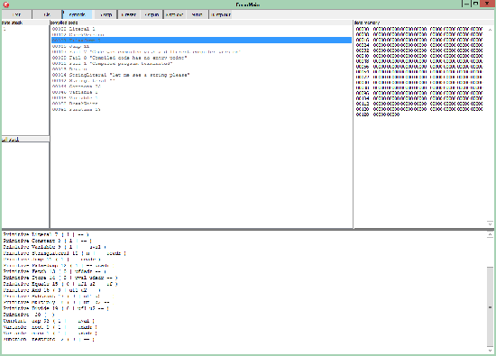Image resolution: width=496 pixels, height=356 pixels.
Task: Click the again toolbar button
Action: tap(152, 14)
